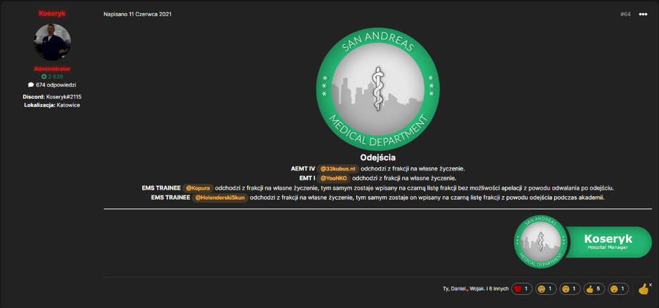Click the large San Andreas Medical Department logo
The image size is (659, 308).
[378, 89]
